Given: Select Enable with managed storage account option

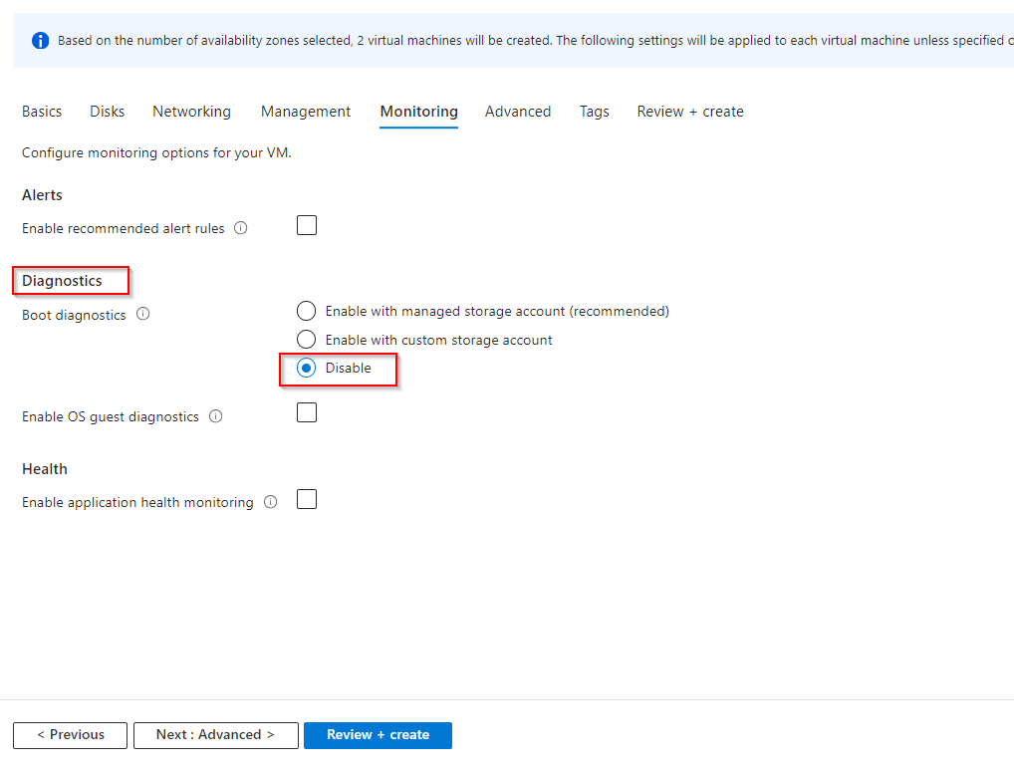Looking at the screenshot, I should pyautogui.click(x=307, y=312).
